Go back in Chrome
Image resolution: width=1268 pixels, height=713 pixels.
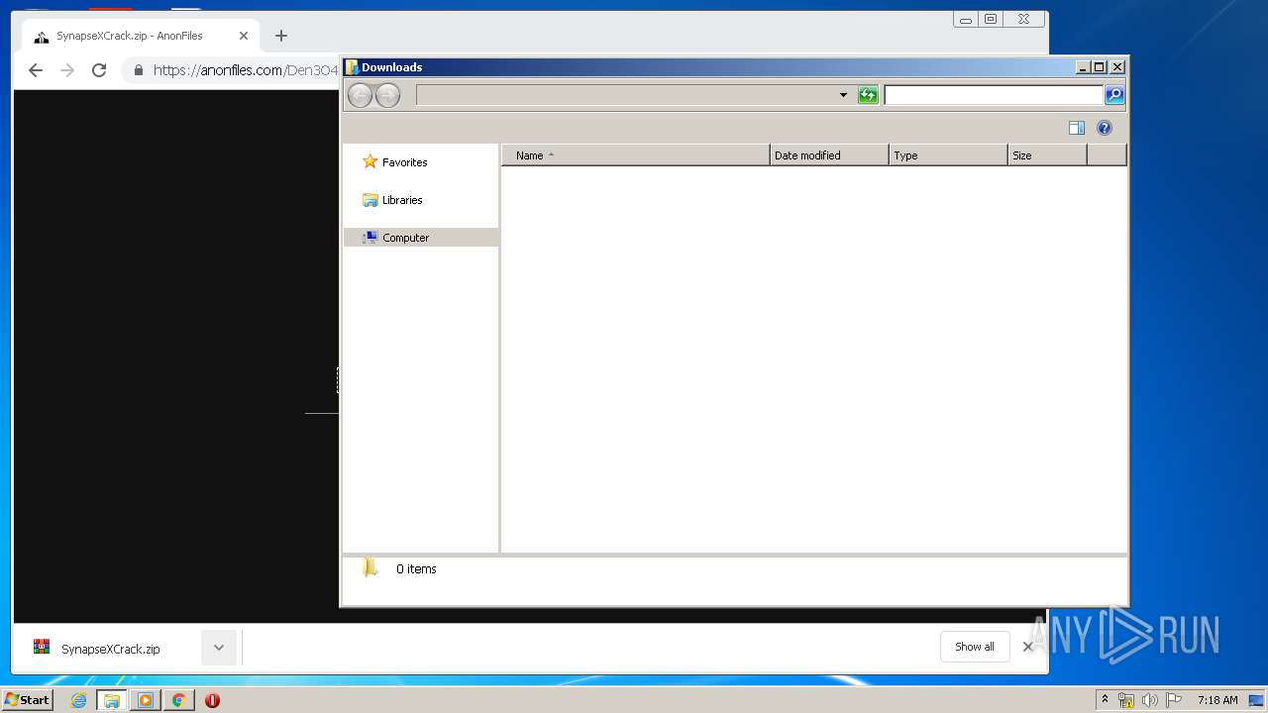pos(36,70)
